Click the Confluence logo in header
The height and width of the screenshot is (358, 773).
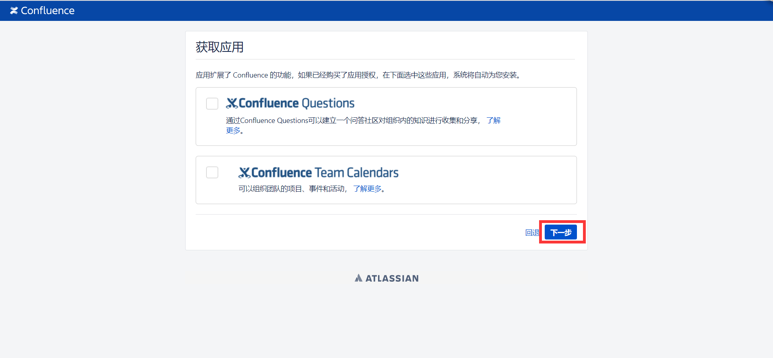pos(42,11)
